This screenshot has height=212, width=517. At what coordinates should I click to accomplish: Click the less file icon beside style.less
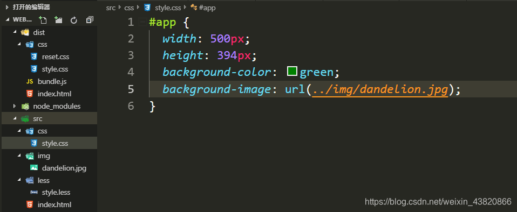33,192
